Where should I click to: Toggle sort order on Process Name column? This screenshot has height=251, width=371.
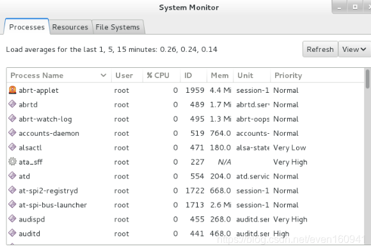click(59, 76)
